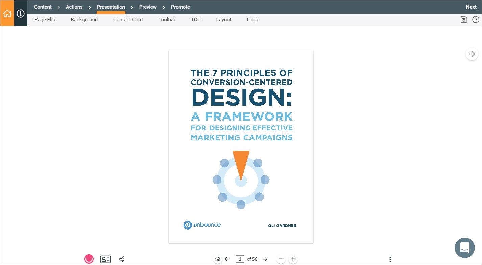Open the three-dot options menu

point(390,259)
